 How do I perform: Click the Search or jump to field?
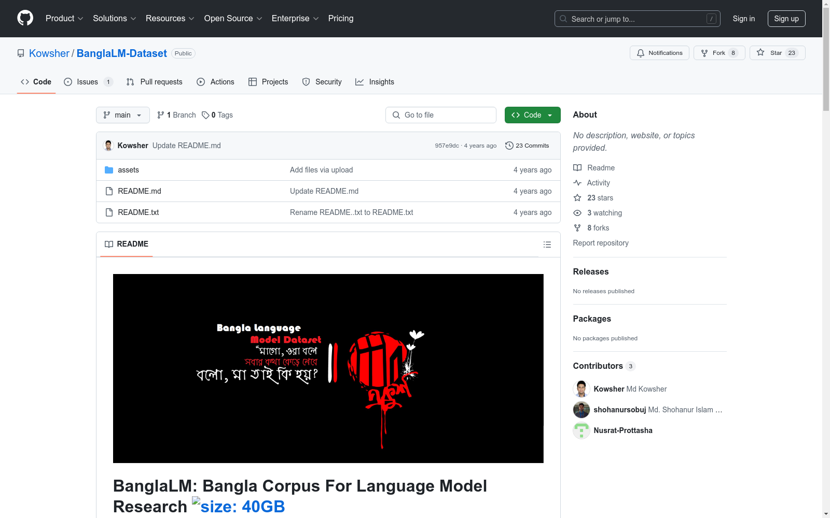[x=638, y=19]
